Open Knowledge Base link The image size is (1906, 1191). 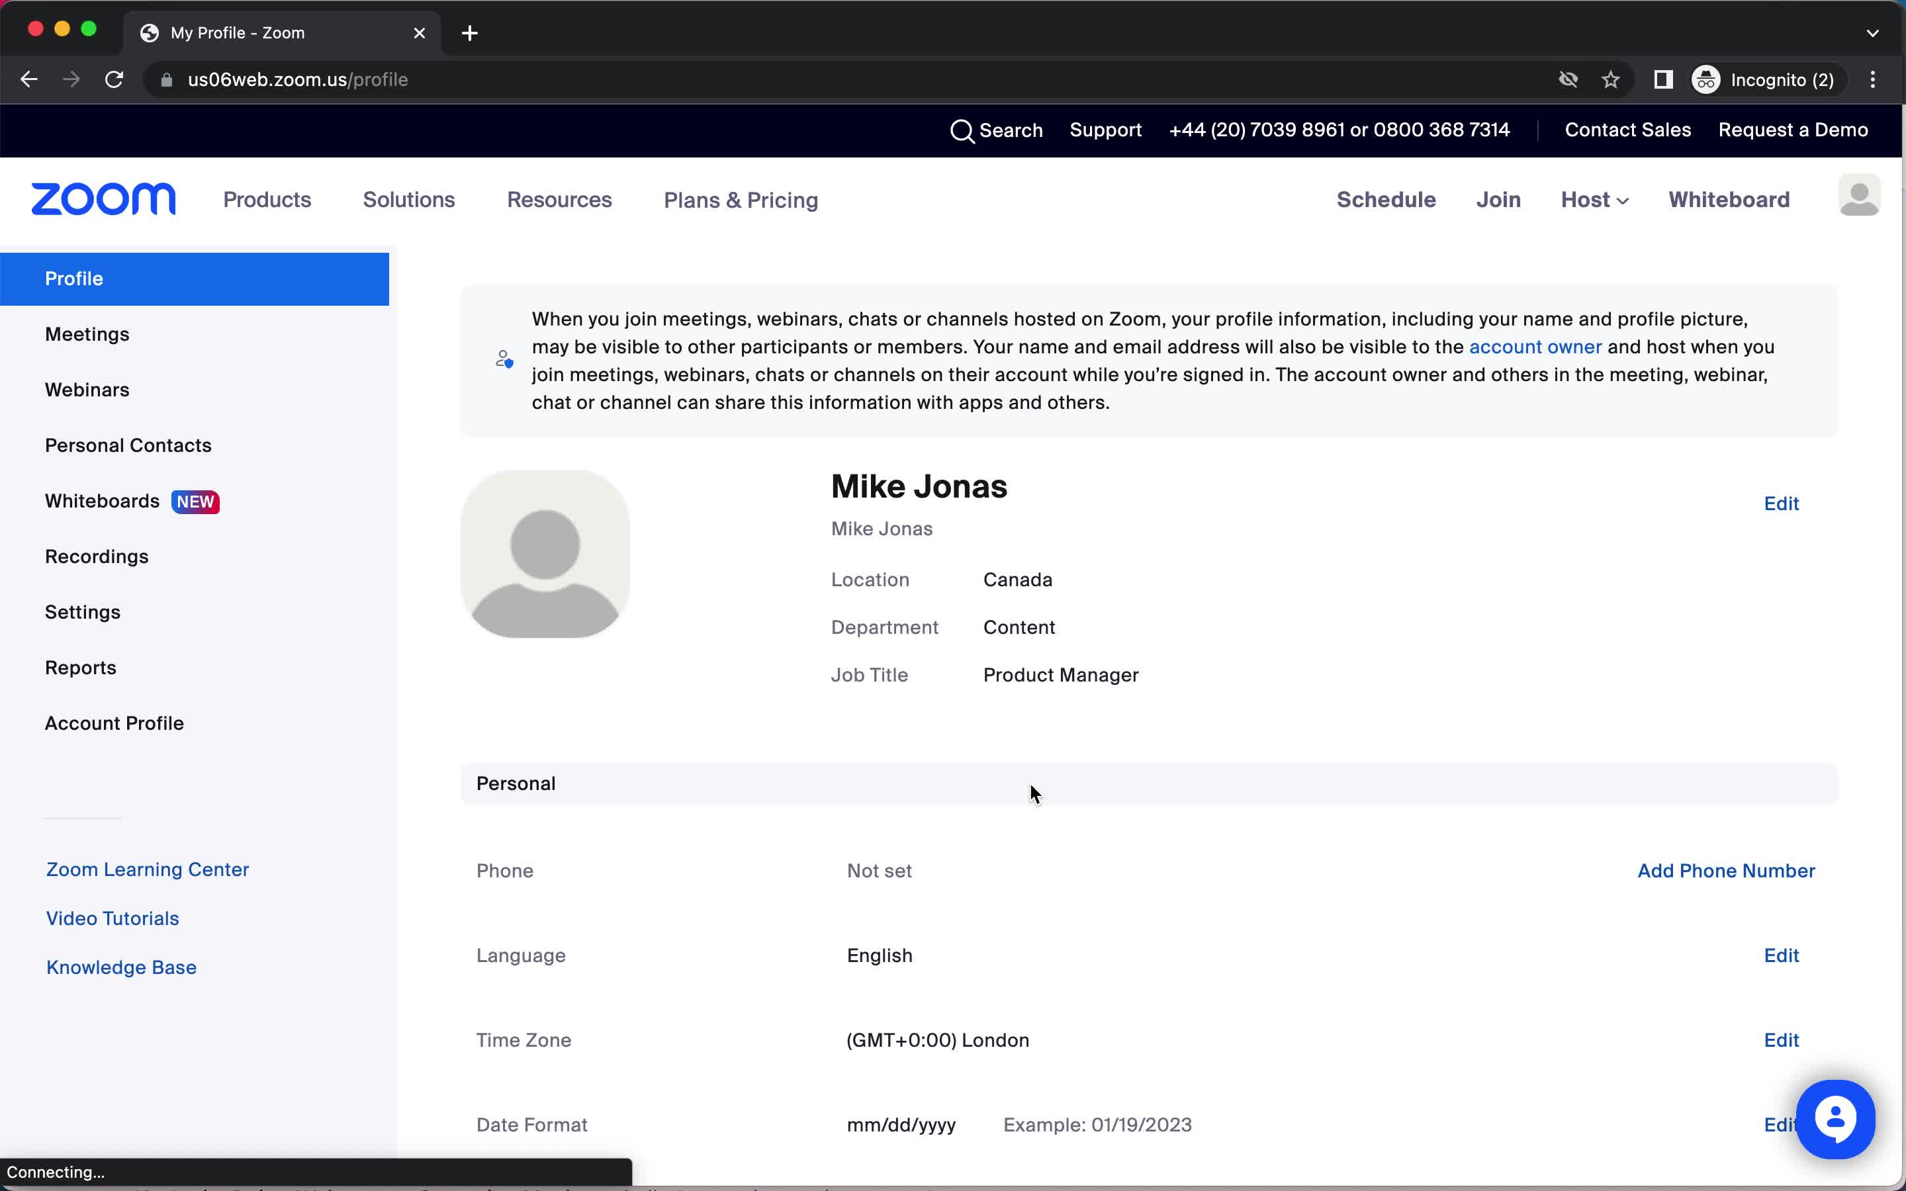(121, 967)
